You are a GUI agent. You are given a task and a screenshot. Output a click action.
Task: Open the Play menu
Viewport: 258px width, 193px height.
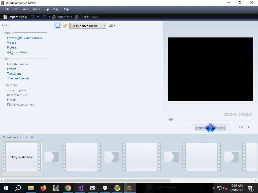point(56,9)
